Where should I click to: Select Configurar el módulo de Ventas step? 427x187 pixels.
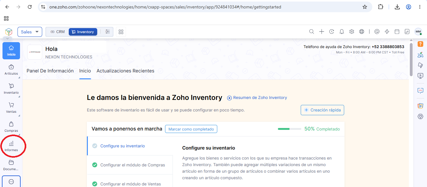pos(130,184)
